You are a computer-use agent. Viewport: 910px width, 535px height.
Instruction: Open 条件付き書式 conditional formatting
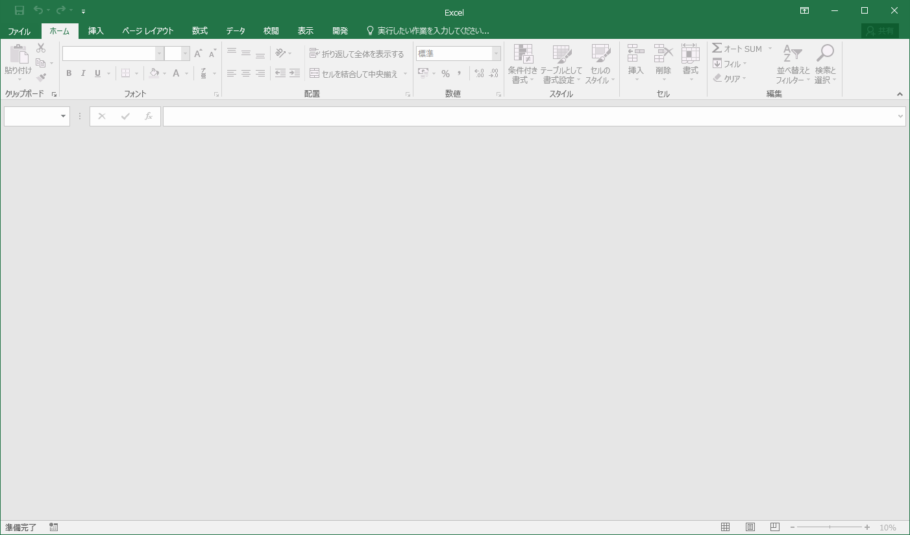523,64
